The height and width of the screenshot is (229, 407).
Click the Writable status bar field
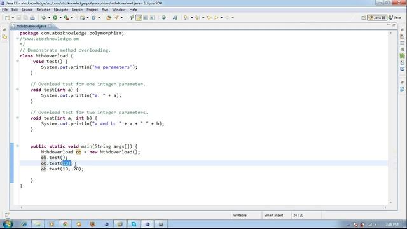click(246, 215)
